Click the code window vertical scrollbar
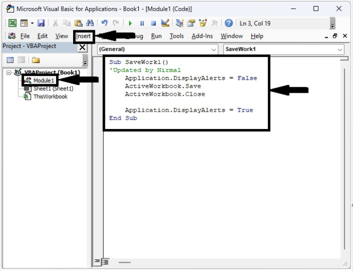 (x=344, y=159)
